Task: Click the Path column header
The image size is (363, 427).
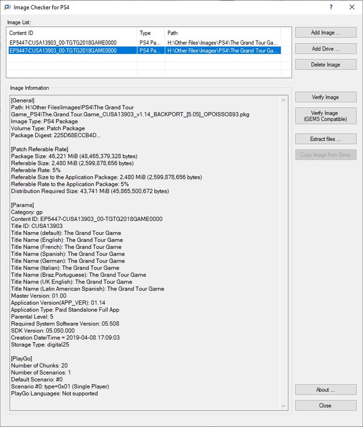Action: pyautogui.click(x=223, y=33)
